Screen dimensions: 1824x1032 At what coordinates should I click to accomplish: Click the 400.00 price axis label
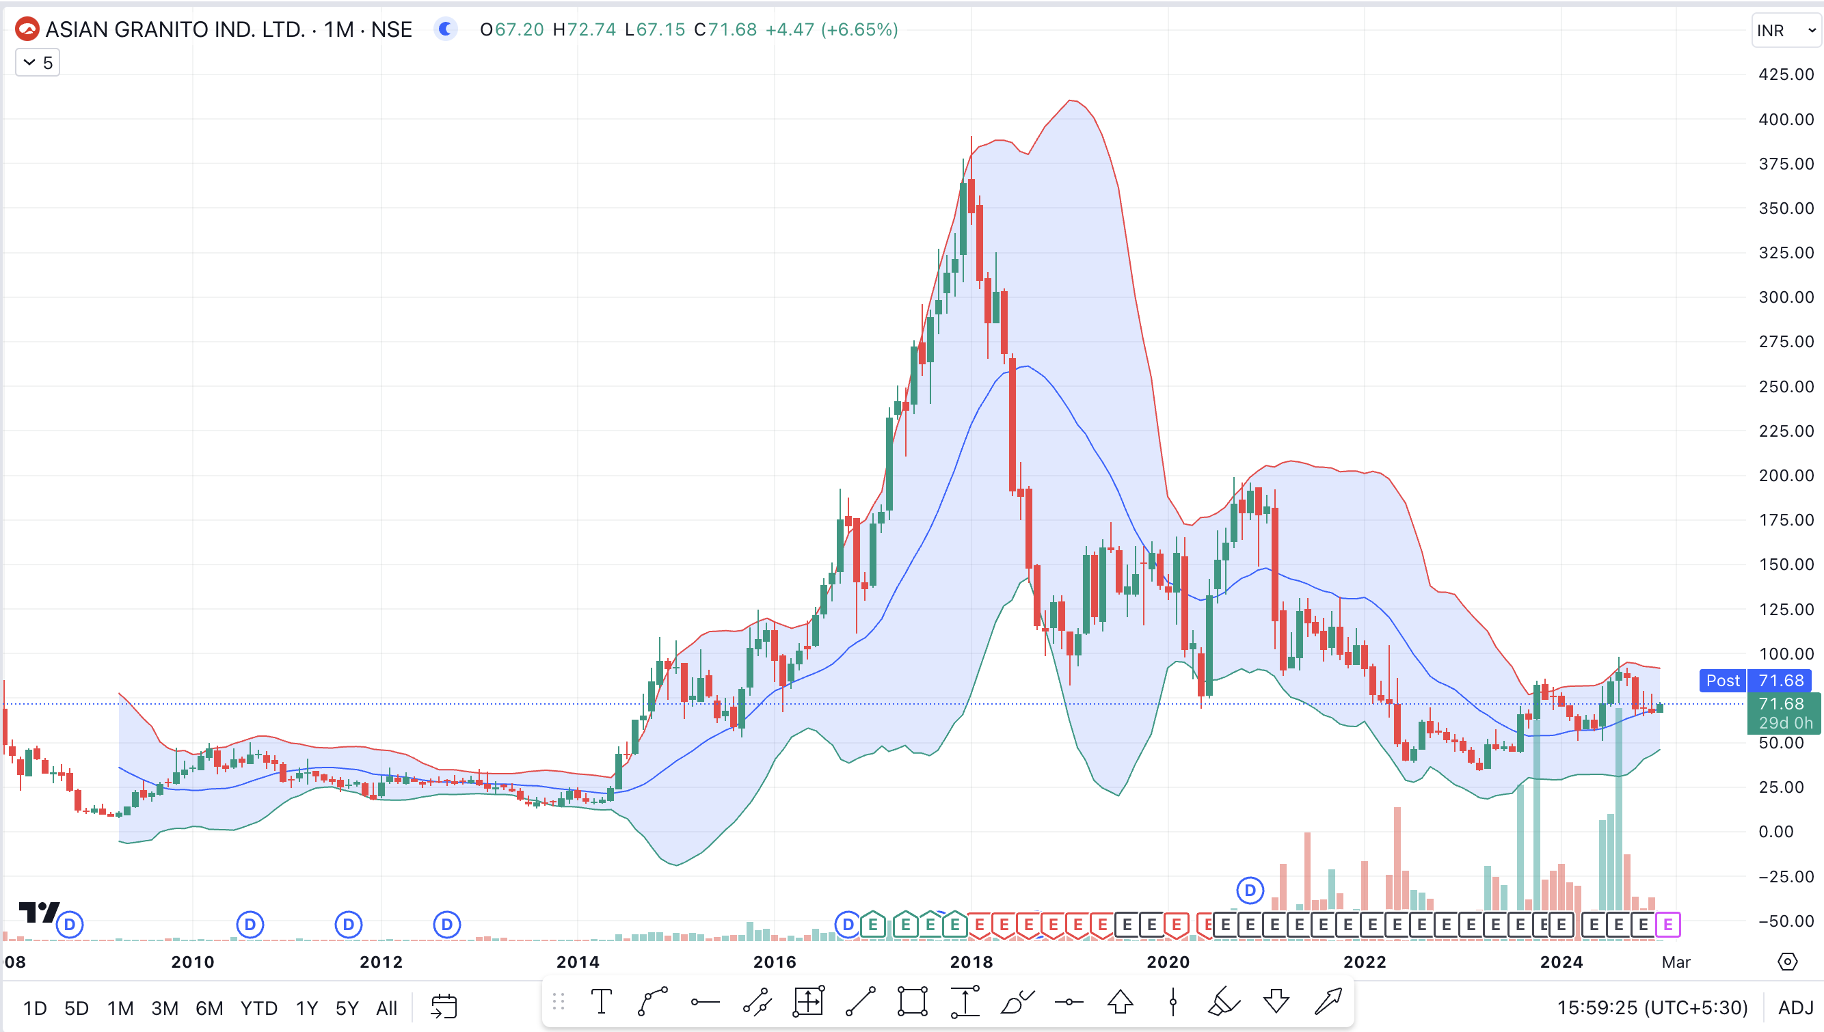coord(1785,119)
